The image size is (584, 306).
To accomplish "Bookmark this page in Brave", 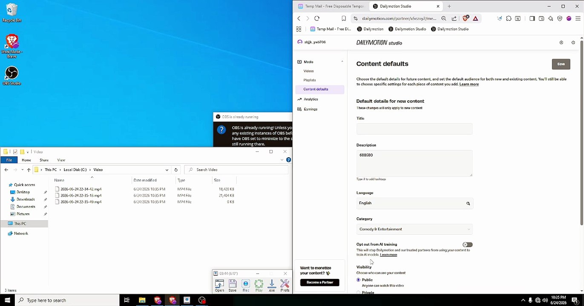I will coord(344,18).
